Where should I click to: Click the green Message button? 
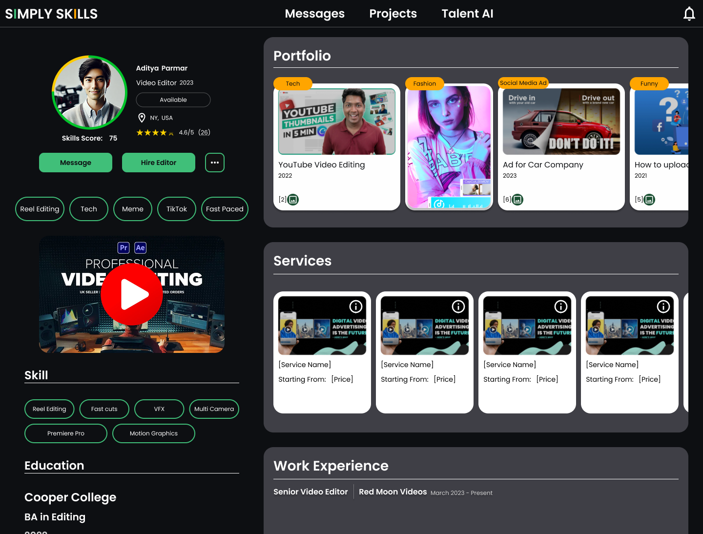(76, 163)
